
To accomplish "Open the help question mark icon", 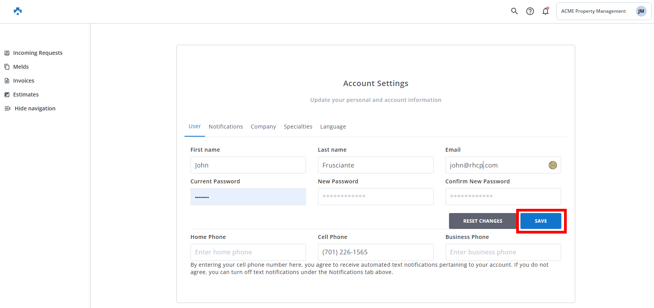I will 530,11.
